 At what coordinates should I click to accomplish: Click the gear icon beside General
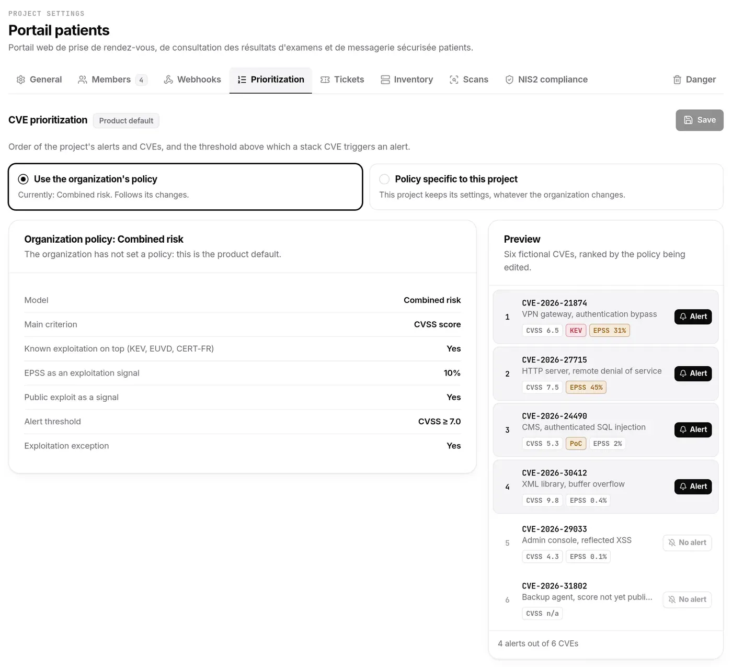[x=21, y=80]
